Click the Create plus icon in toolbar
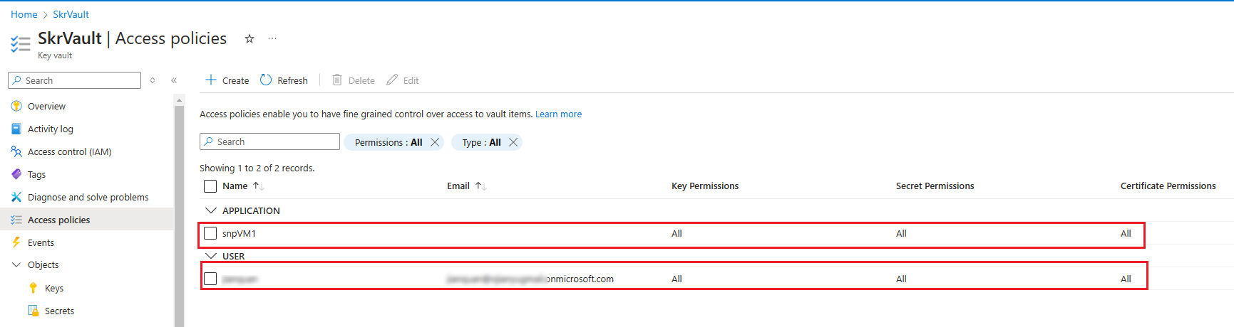Image resolution: width=1234 pixels, height=327 pixels. click(211, 80)
